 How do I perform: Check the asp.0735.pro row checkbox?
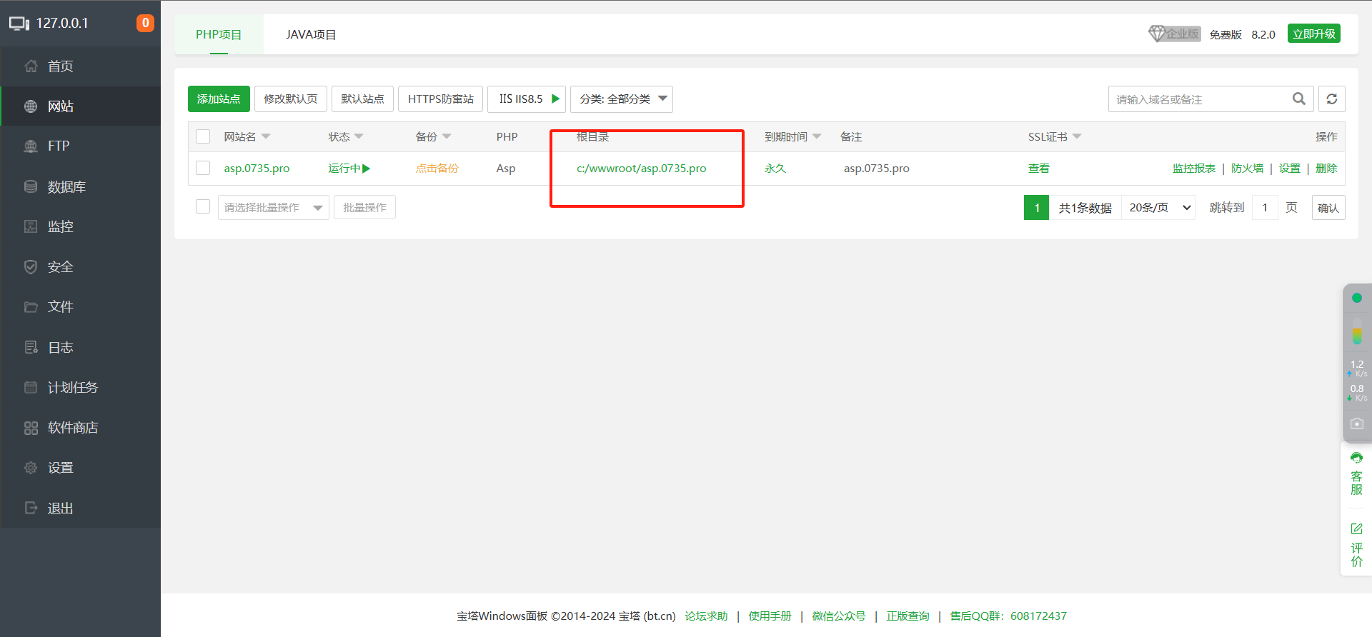pos(203,168)
